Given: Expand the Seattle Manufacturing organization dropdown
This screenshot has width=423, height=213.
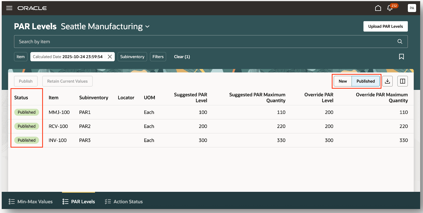Looking at the screenshot, I should (x=147, y=27).
